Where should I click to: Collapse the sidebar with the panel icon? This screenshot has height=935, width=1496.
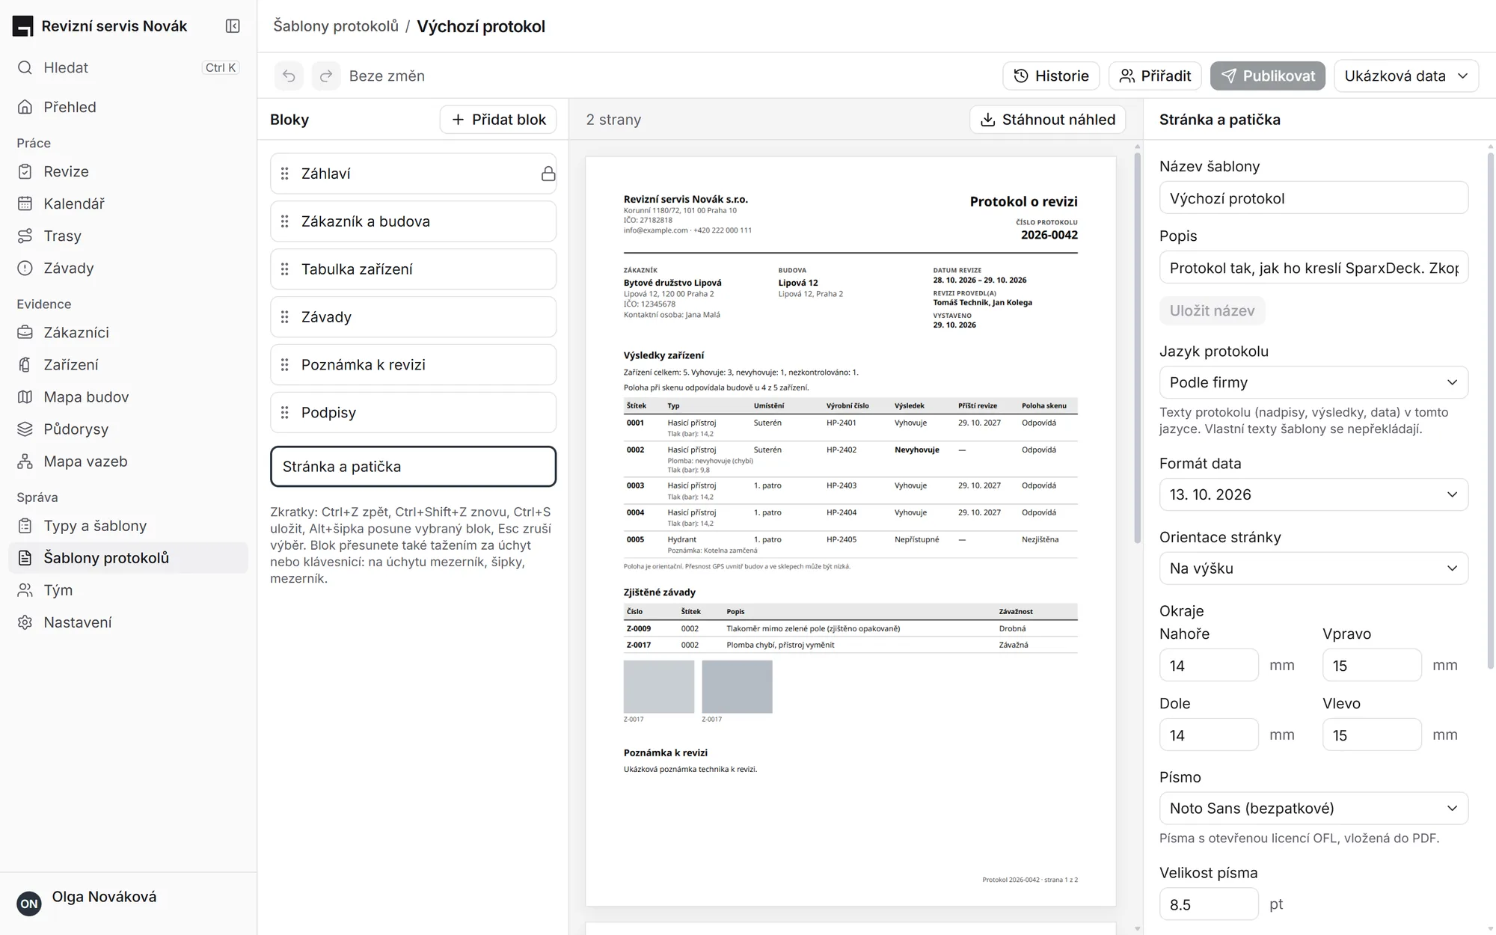[x=233, y=26]
